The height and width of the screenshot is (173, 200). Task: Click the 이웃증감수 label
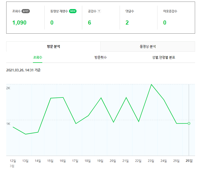tap(170, 11)
